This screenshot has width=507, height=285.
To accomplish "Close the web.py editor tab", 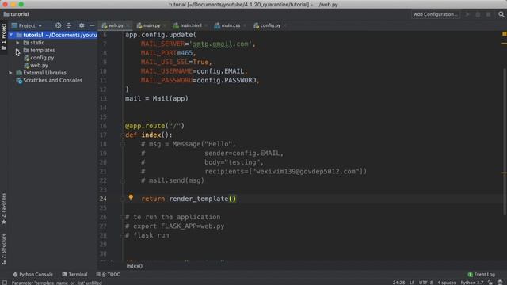I will point(128,25).
